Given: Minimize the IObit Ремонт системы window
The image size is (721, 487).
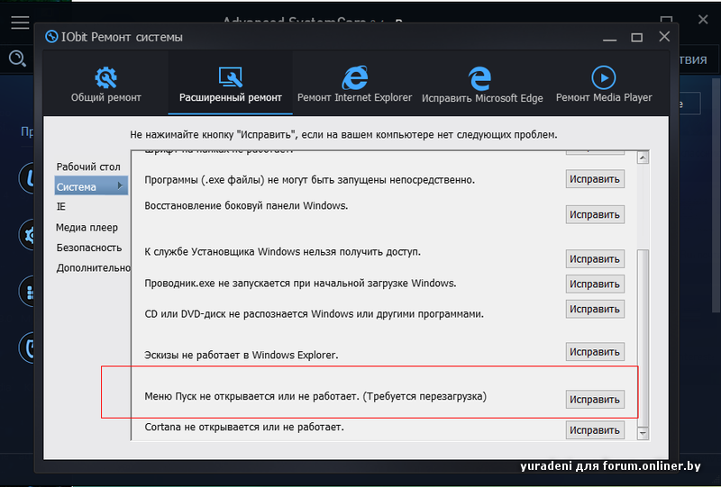Looking at the screenshot, I should coord(610,38).
